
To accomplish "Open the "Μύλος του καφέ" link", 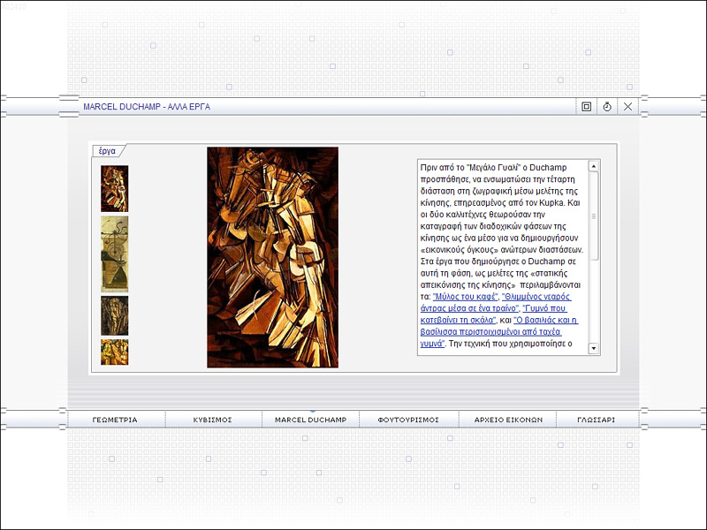I will 466,297.
